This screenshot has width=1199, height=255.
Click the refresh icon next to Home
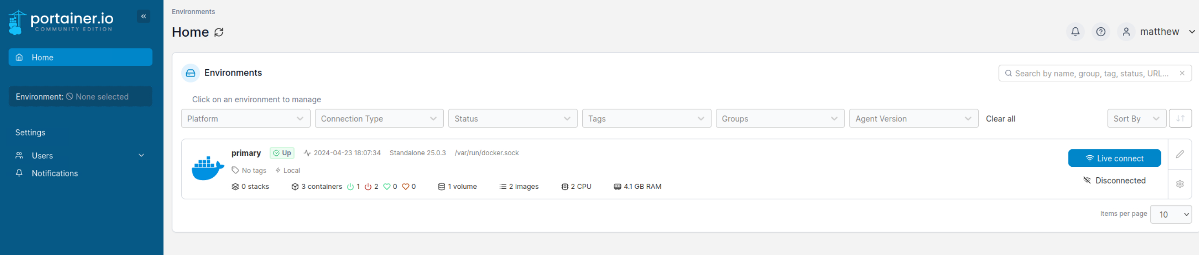point(219,32)
